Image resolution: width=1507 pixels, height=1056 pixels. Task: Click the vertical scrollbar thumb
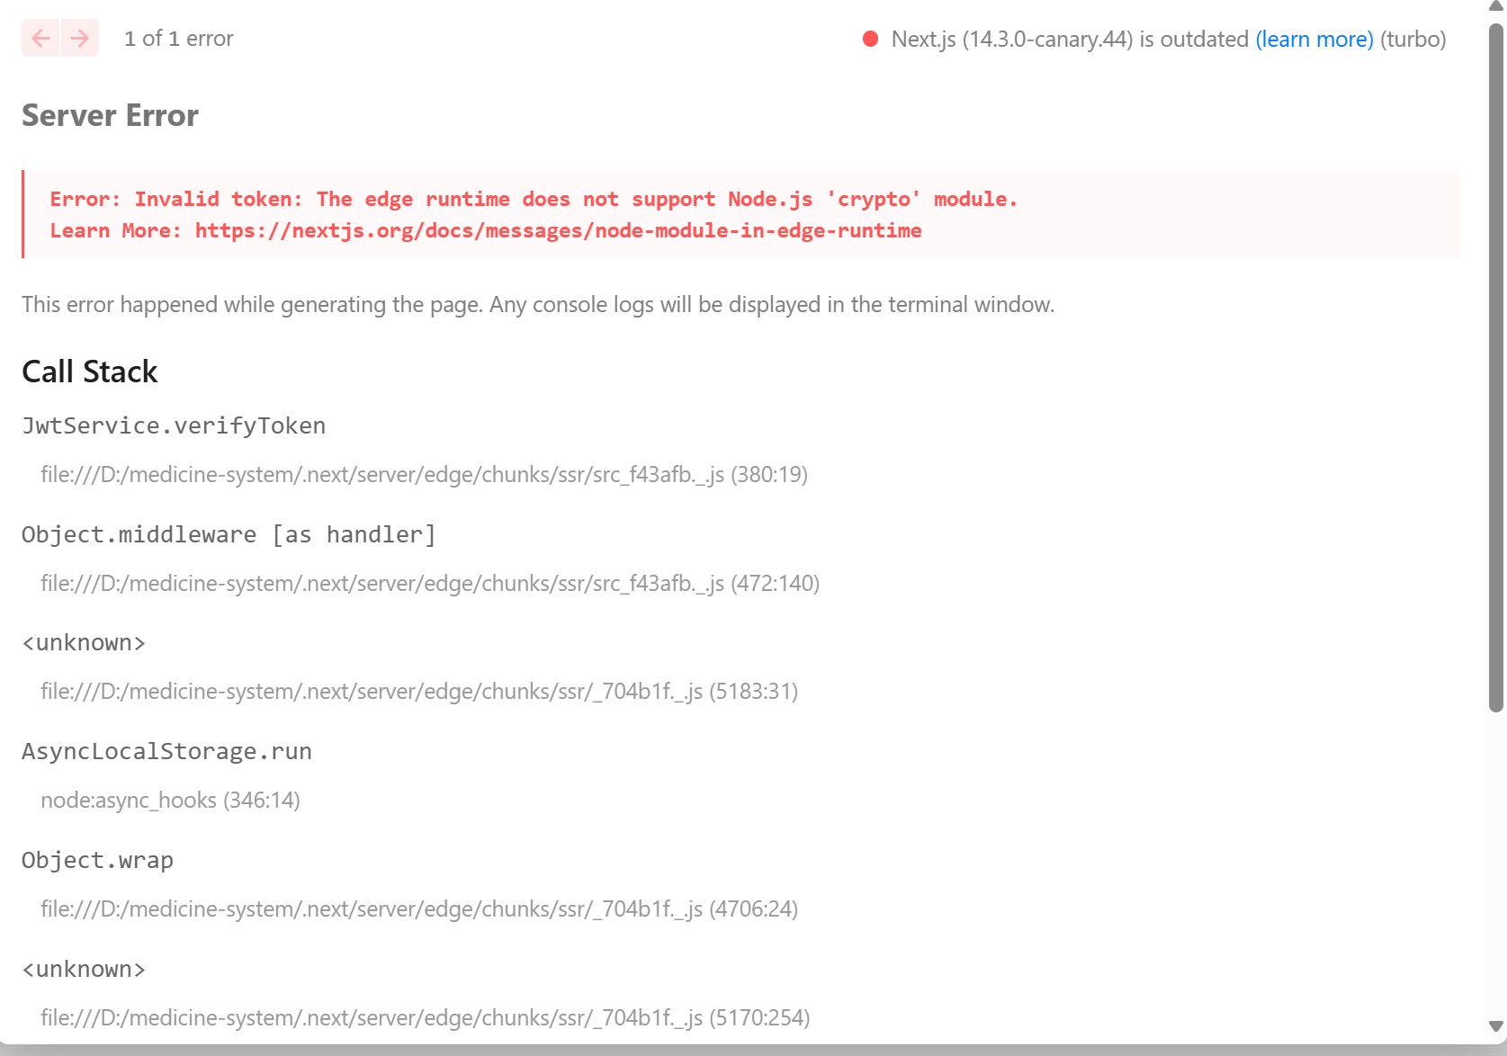tap(1496, 368)
